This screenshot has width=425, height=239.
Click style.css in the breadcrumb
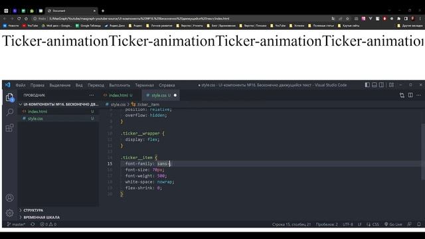click(x=118, y=105)
